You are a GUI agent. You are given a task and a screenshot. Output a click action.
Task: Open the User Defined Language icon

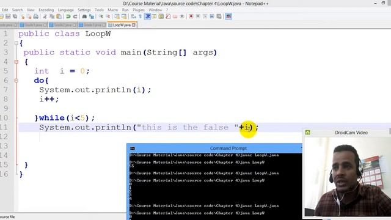click(x=154, y=16)
